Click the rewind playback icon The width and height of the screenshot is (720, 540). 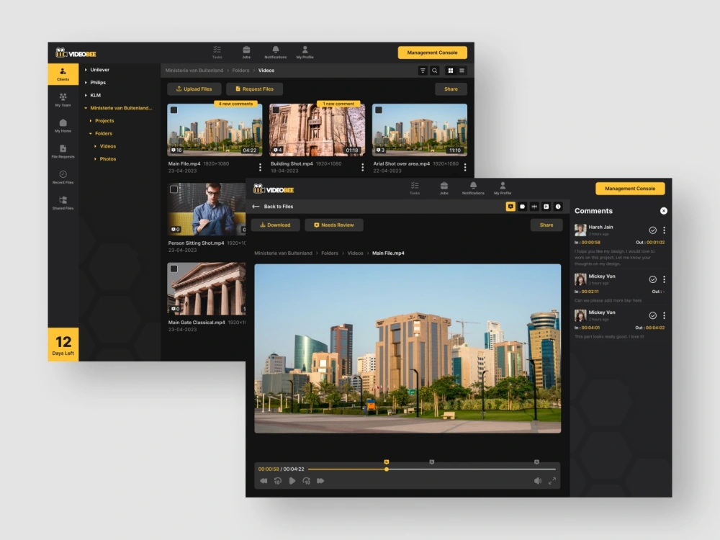coord(264,481)
